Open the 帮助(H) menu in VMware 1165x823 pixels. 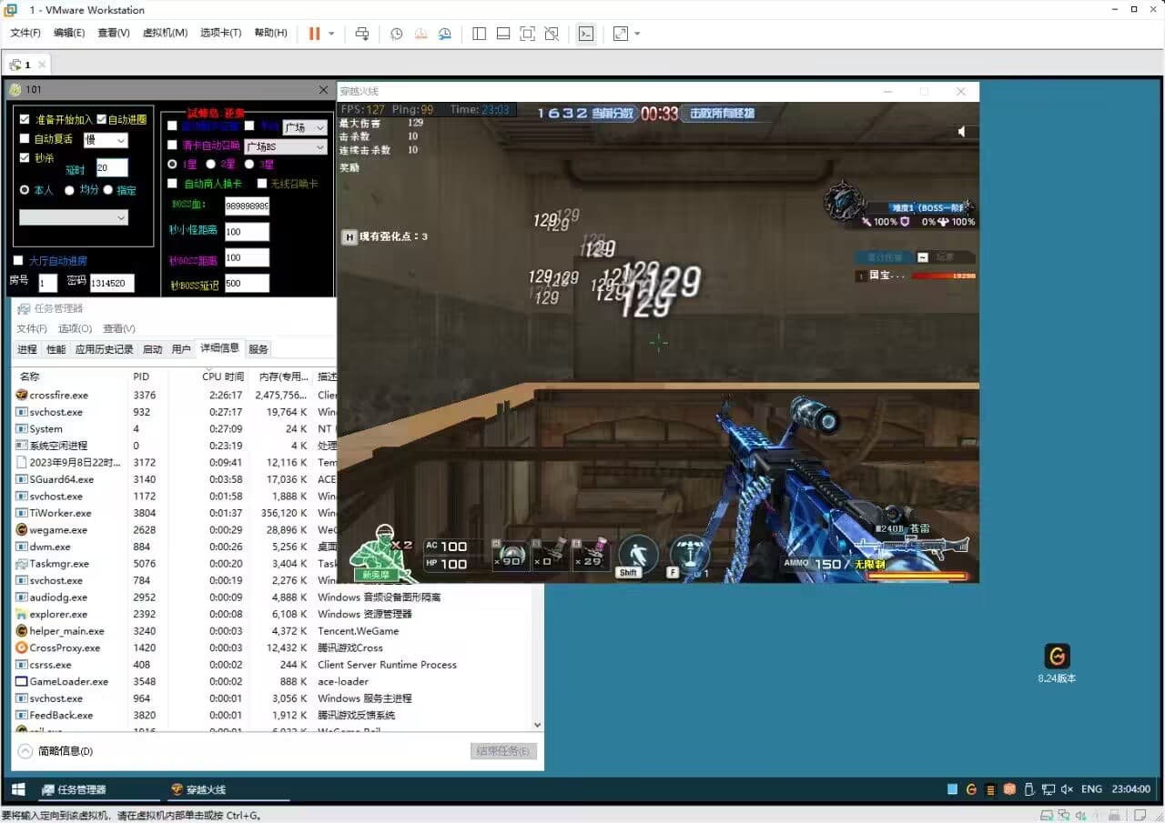click(x=270, y=33)
